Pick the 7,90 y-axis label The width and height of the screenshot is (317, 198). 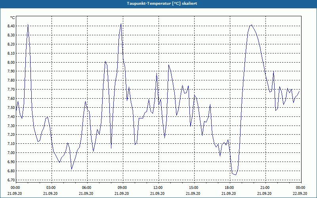click(11, 71)
